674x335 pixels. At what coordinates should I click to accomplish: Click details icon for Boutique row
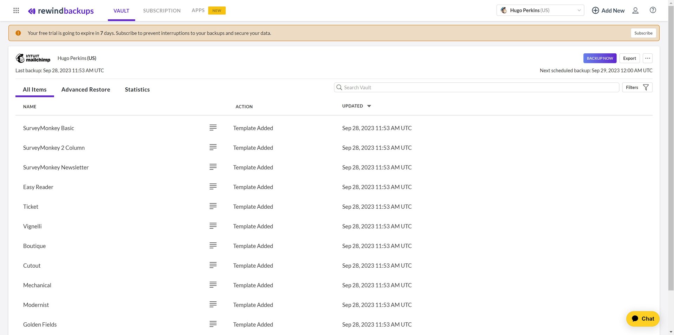point(213,246)
